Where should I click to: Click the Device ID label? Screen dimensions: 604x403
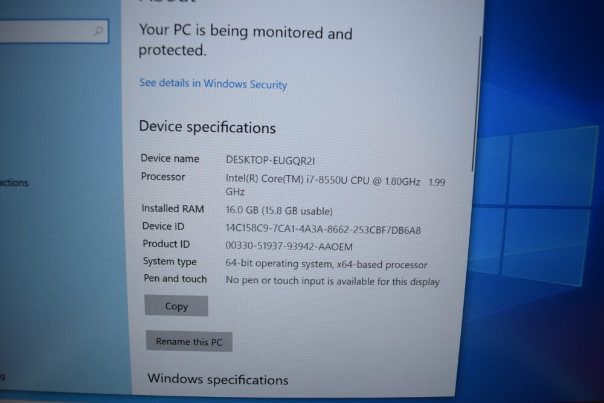(163, 226)
